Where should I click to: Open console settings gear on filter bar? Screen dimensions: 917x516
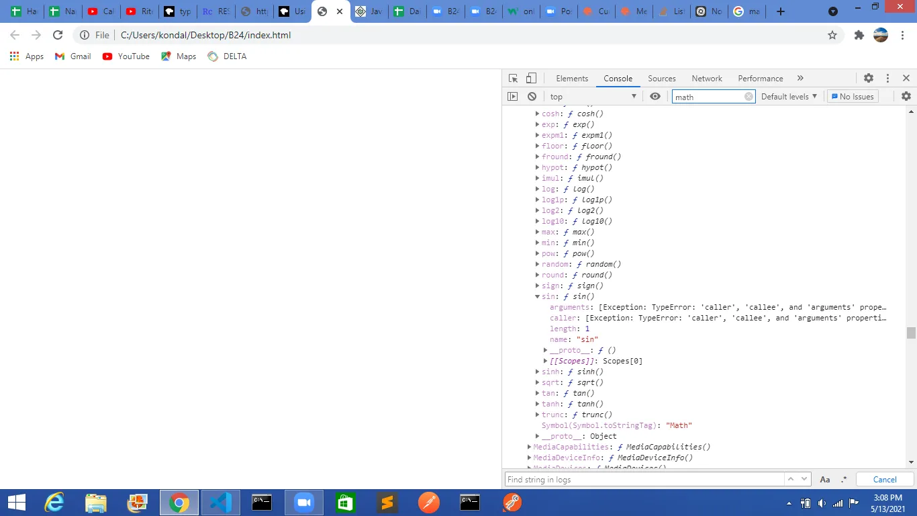[x=906, y=97]
